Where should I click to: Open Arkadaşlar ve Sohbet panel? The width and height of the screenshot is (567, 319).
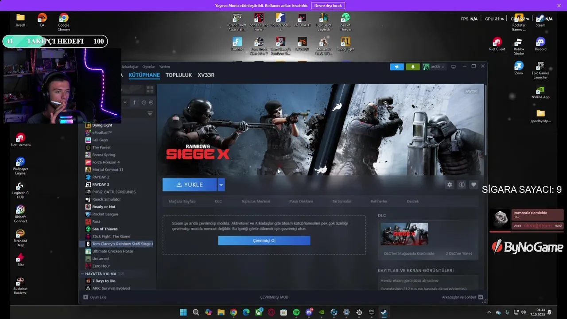coord(462,297)
